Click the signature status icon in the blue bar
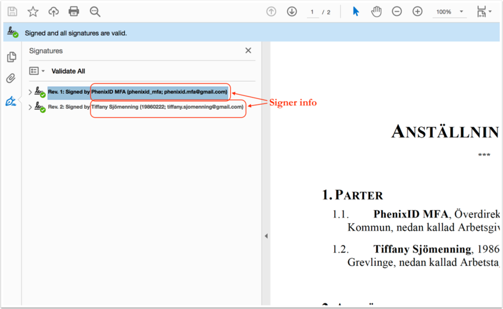Screen dimensions: 503x309 pyautogui.click(x=13, y=32)
